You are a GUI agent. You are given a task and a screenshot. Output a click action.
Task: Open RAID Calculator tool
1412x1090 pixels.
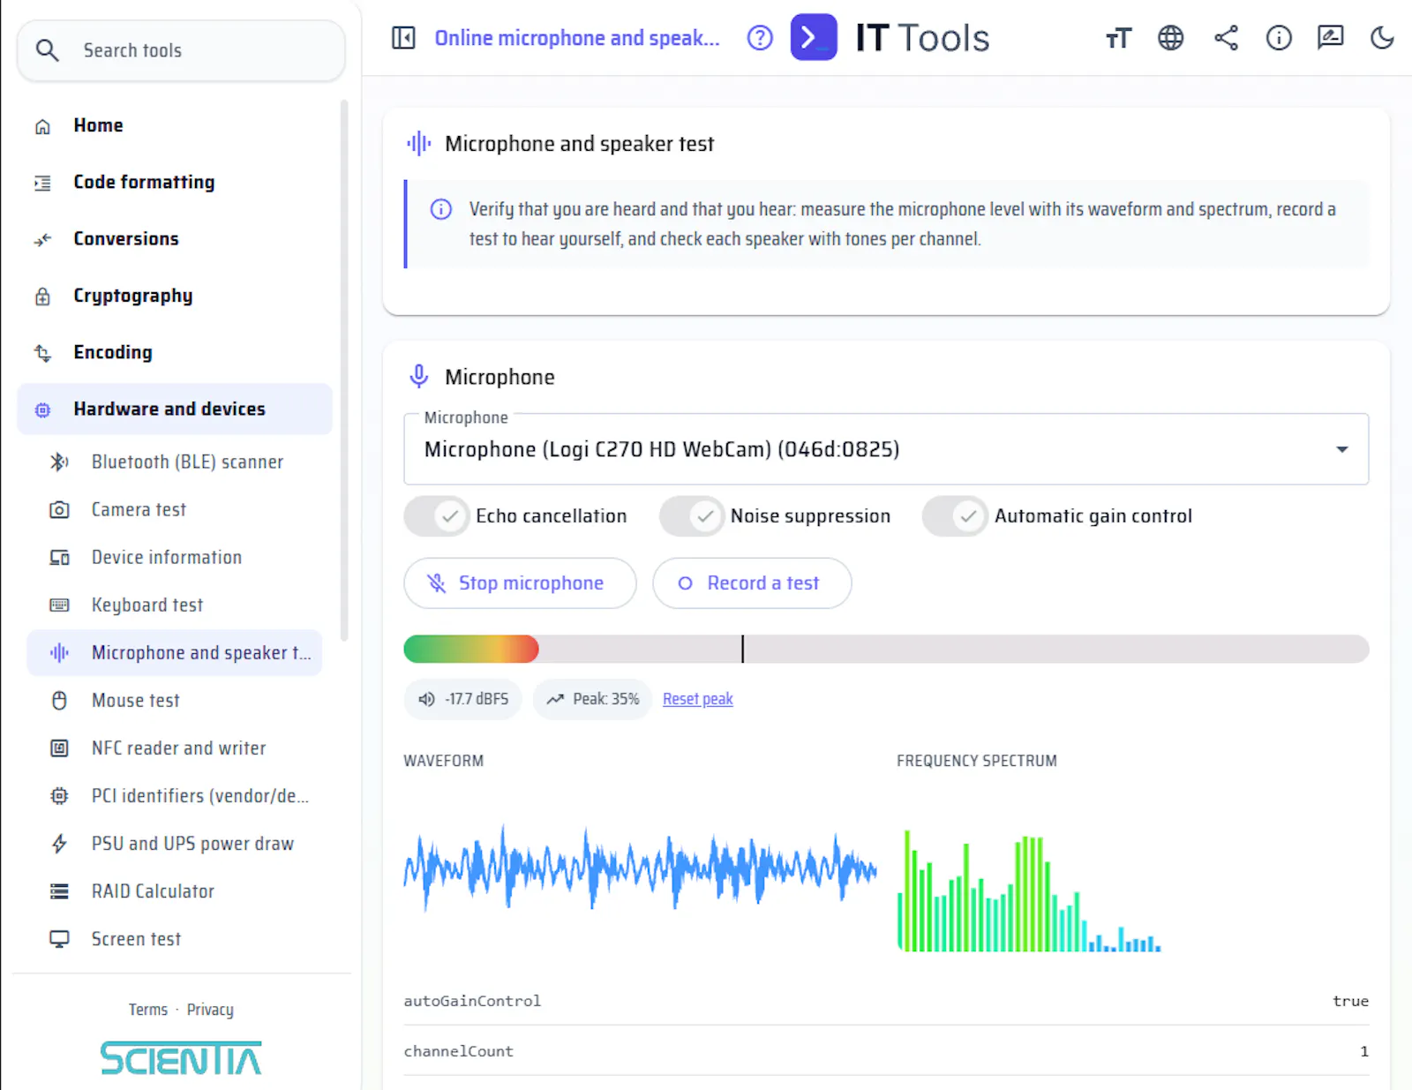175,891
